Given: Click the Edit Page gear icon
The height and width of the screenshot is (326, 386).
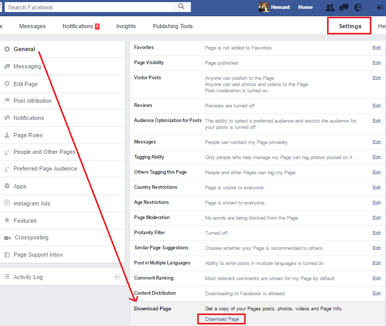Looking at the screenshot, I should pyautogui.click(x=7, y=83).
